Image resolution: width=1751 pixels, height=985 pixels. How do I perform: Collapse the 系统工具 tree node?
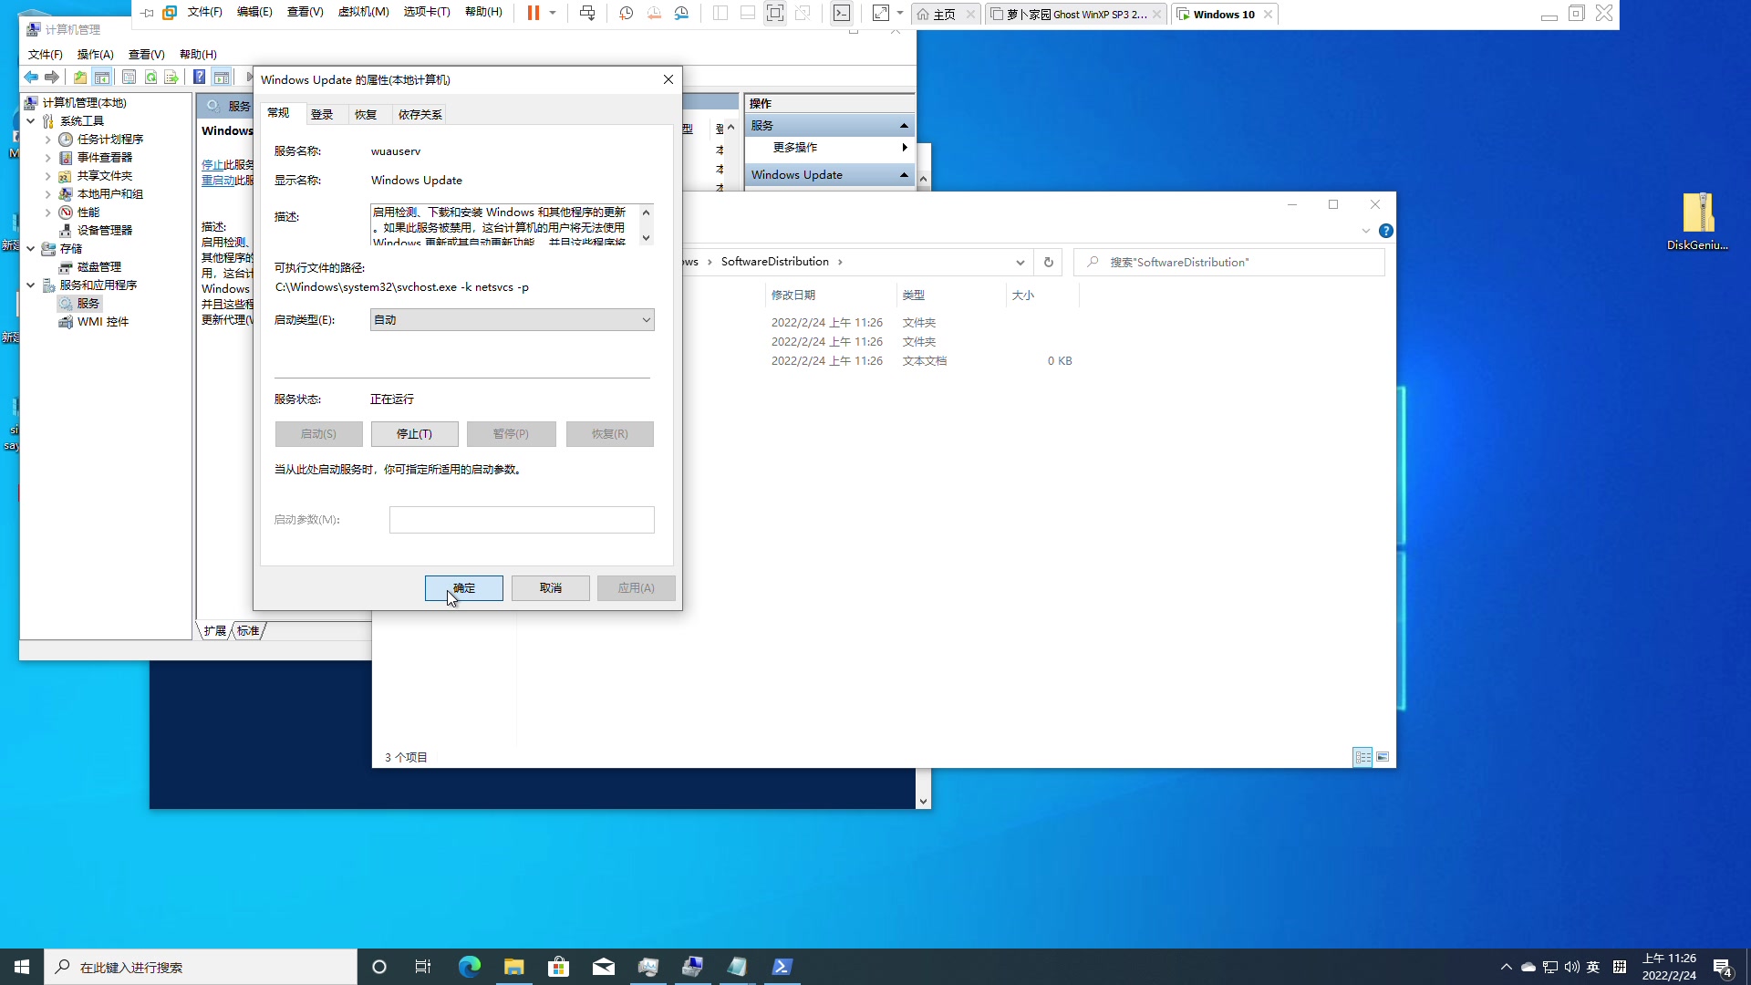pyautogui.click(x=30, y=121)
